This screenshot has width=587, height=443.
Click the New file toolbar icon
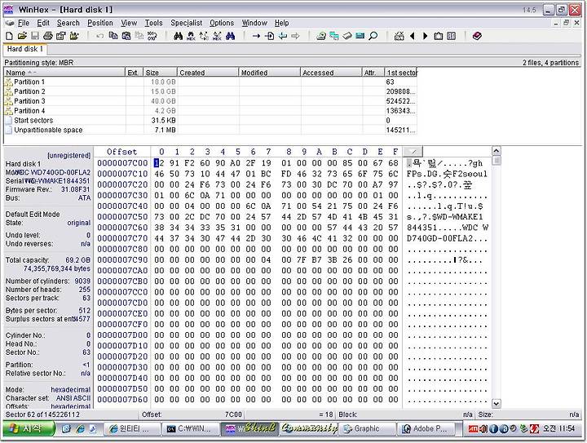pyautogui.click(x=9, y=36)
